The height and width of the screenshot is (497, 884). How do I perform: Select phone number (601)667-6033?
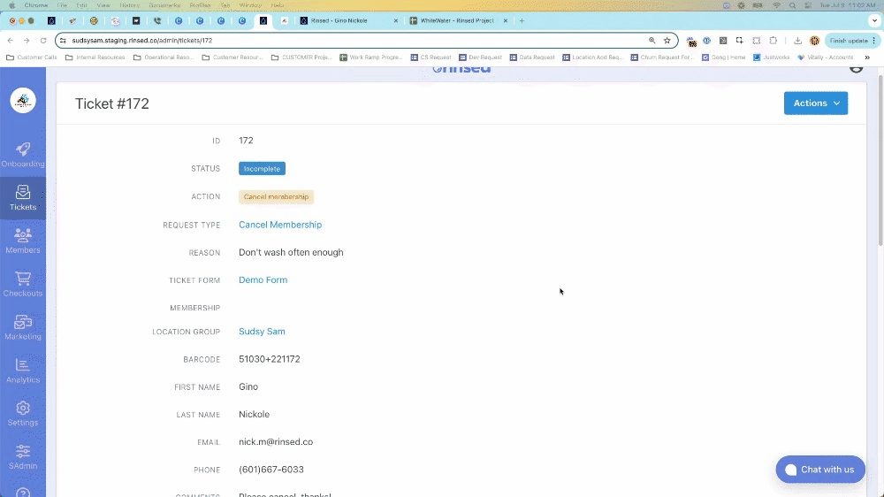pyautogui.click(x=271, y=470)
